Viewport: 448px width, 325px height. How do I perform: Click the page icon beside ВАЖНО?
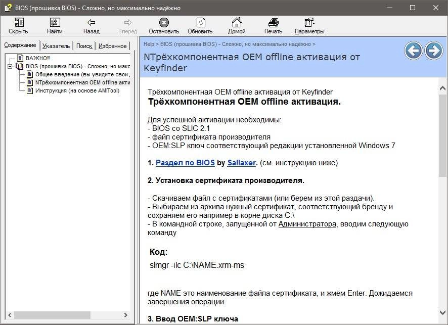point(20,58)
